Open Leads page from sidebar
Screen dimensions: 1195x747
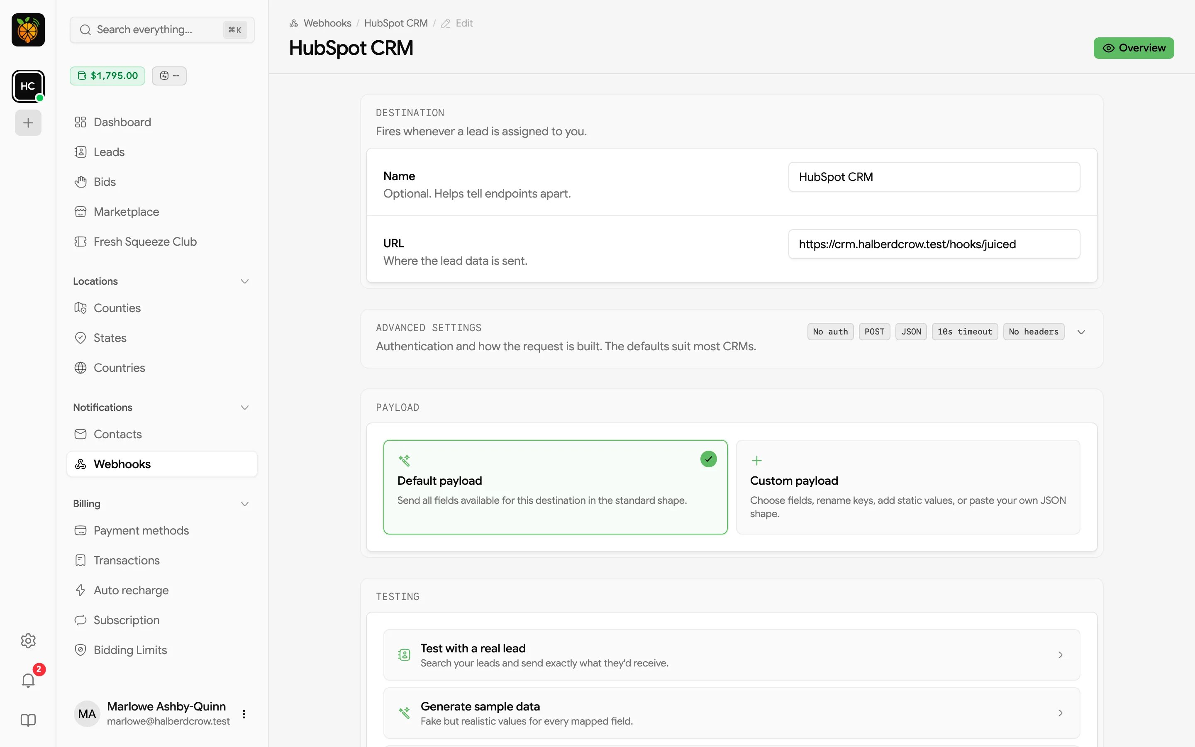(162, 152)
